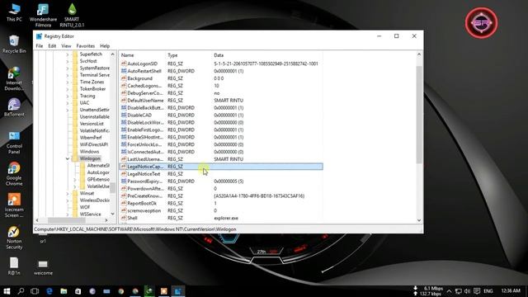Open the Edit menu
This screenshot has width=528, height=297.
pyautogui.click(x=52, y=46)
